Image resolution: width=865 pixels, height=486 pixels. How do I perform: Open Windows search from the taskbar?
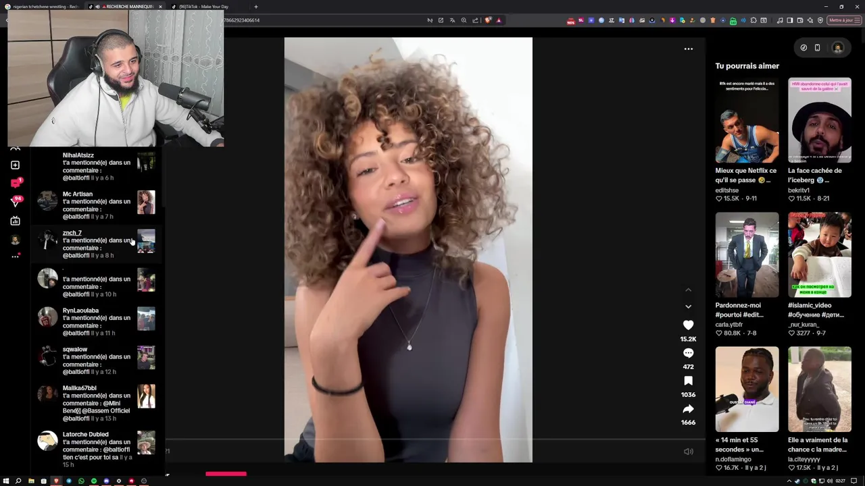(18, 481)
